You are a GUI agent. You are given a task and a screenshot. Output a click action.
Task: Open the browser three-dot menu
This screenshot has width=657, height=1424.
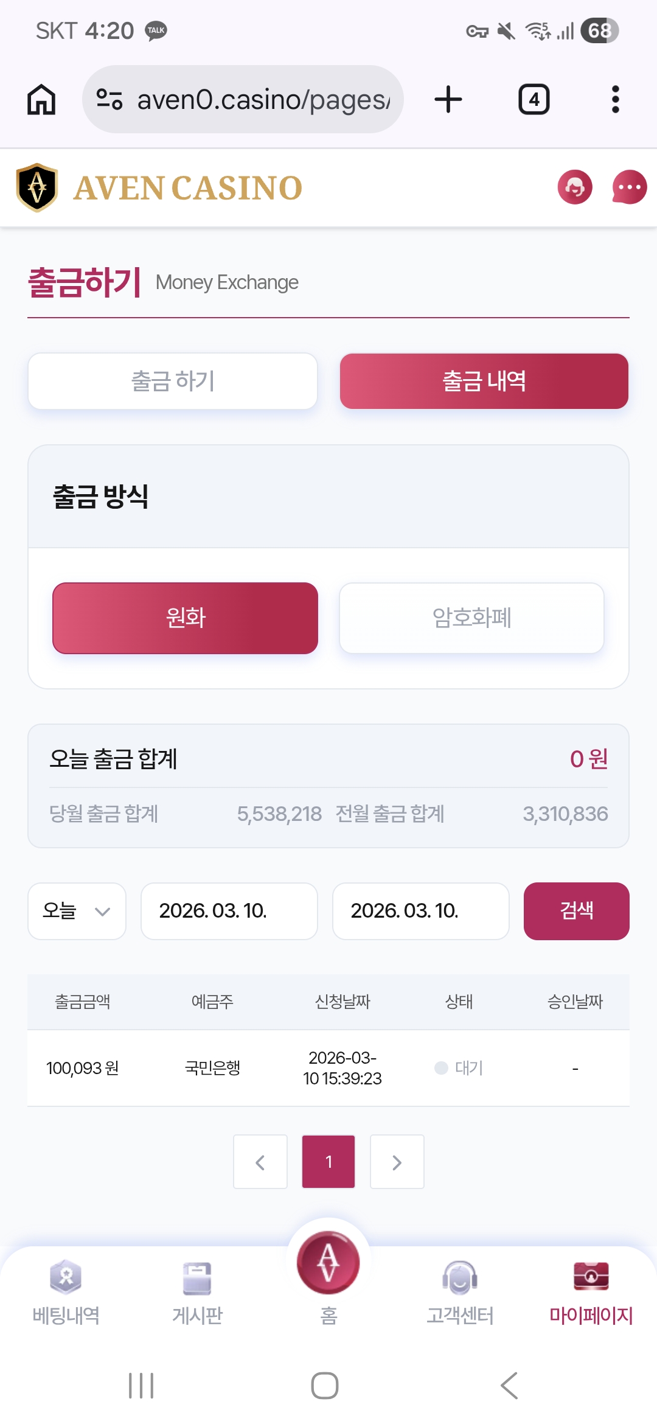click(x=615, y=99)
